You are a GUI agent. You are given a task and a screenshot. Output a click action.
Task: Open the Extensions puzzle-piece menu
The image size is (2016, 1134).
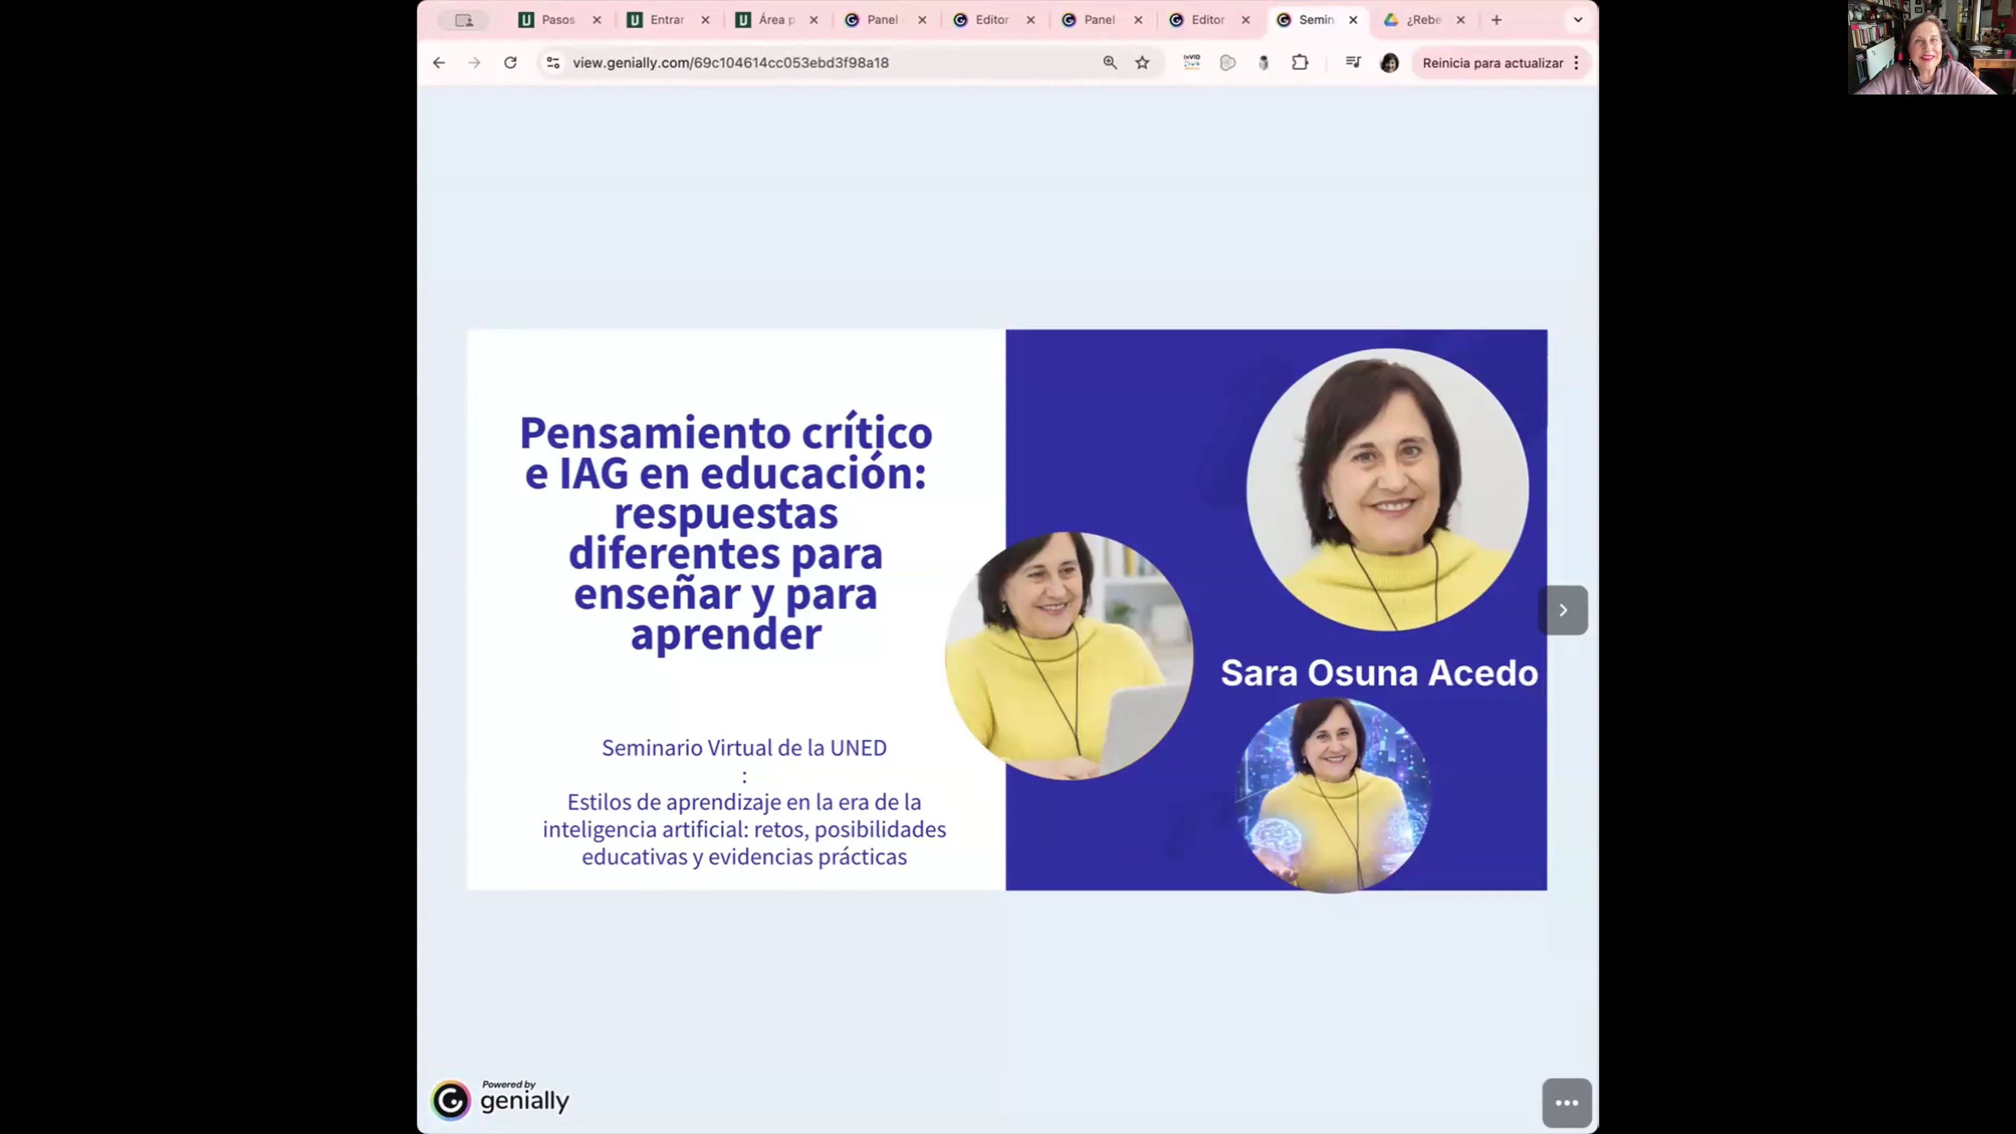[x=1300, y=62]
